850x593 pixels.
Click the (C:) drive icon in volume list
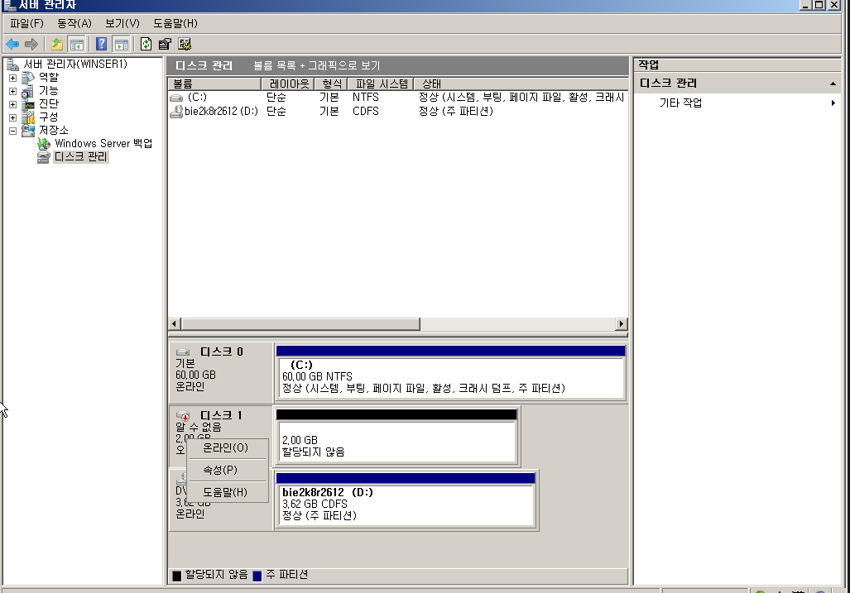click(x=176, y=98)
